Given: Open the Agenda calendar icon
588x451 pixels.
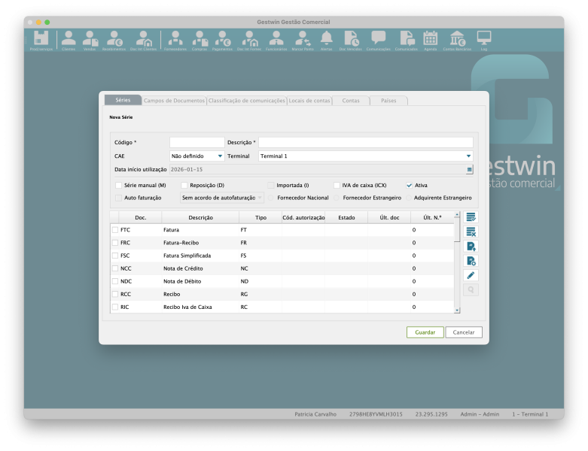Looking at the screenshot, I should pos(430,39).
